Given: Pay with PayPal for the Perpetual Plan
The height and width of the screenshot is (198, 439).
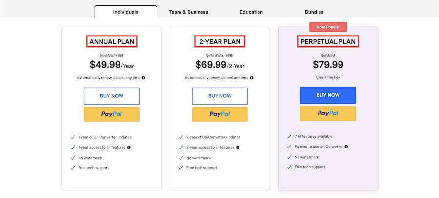Looking at the screenshot, I should 328,113.
